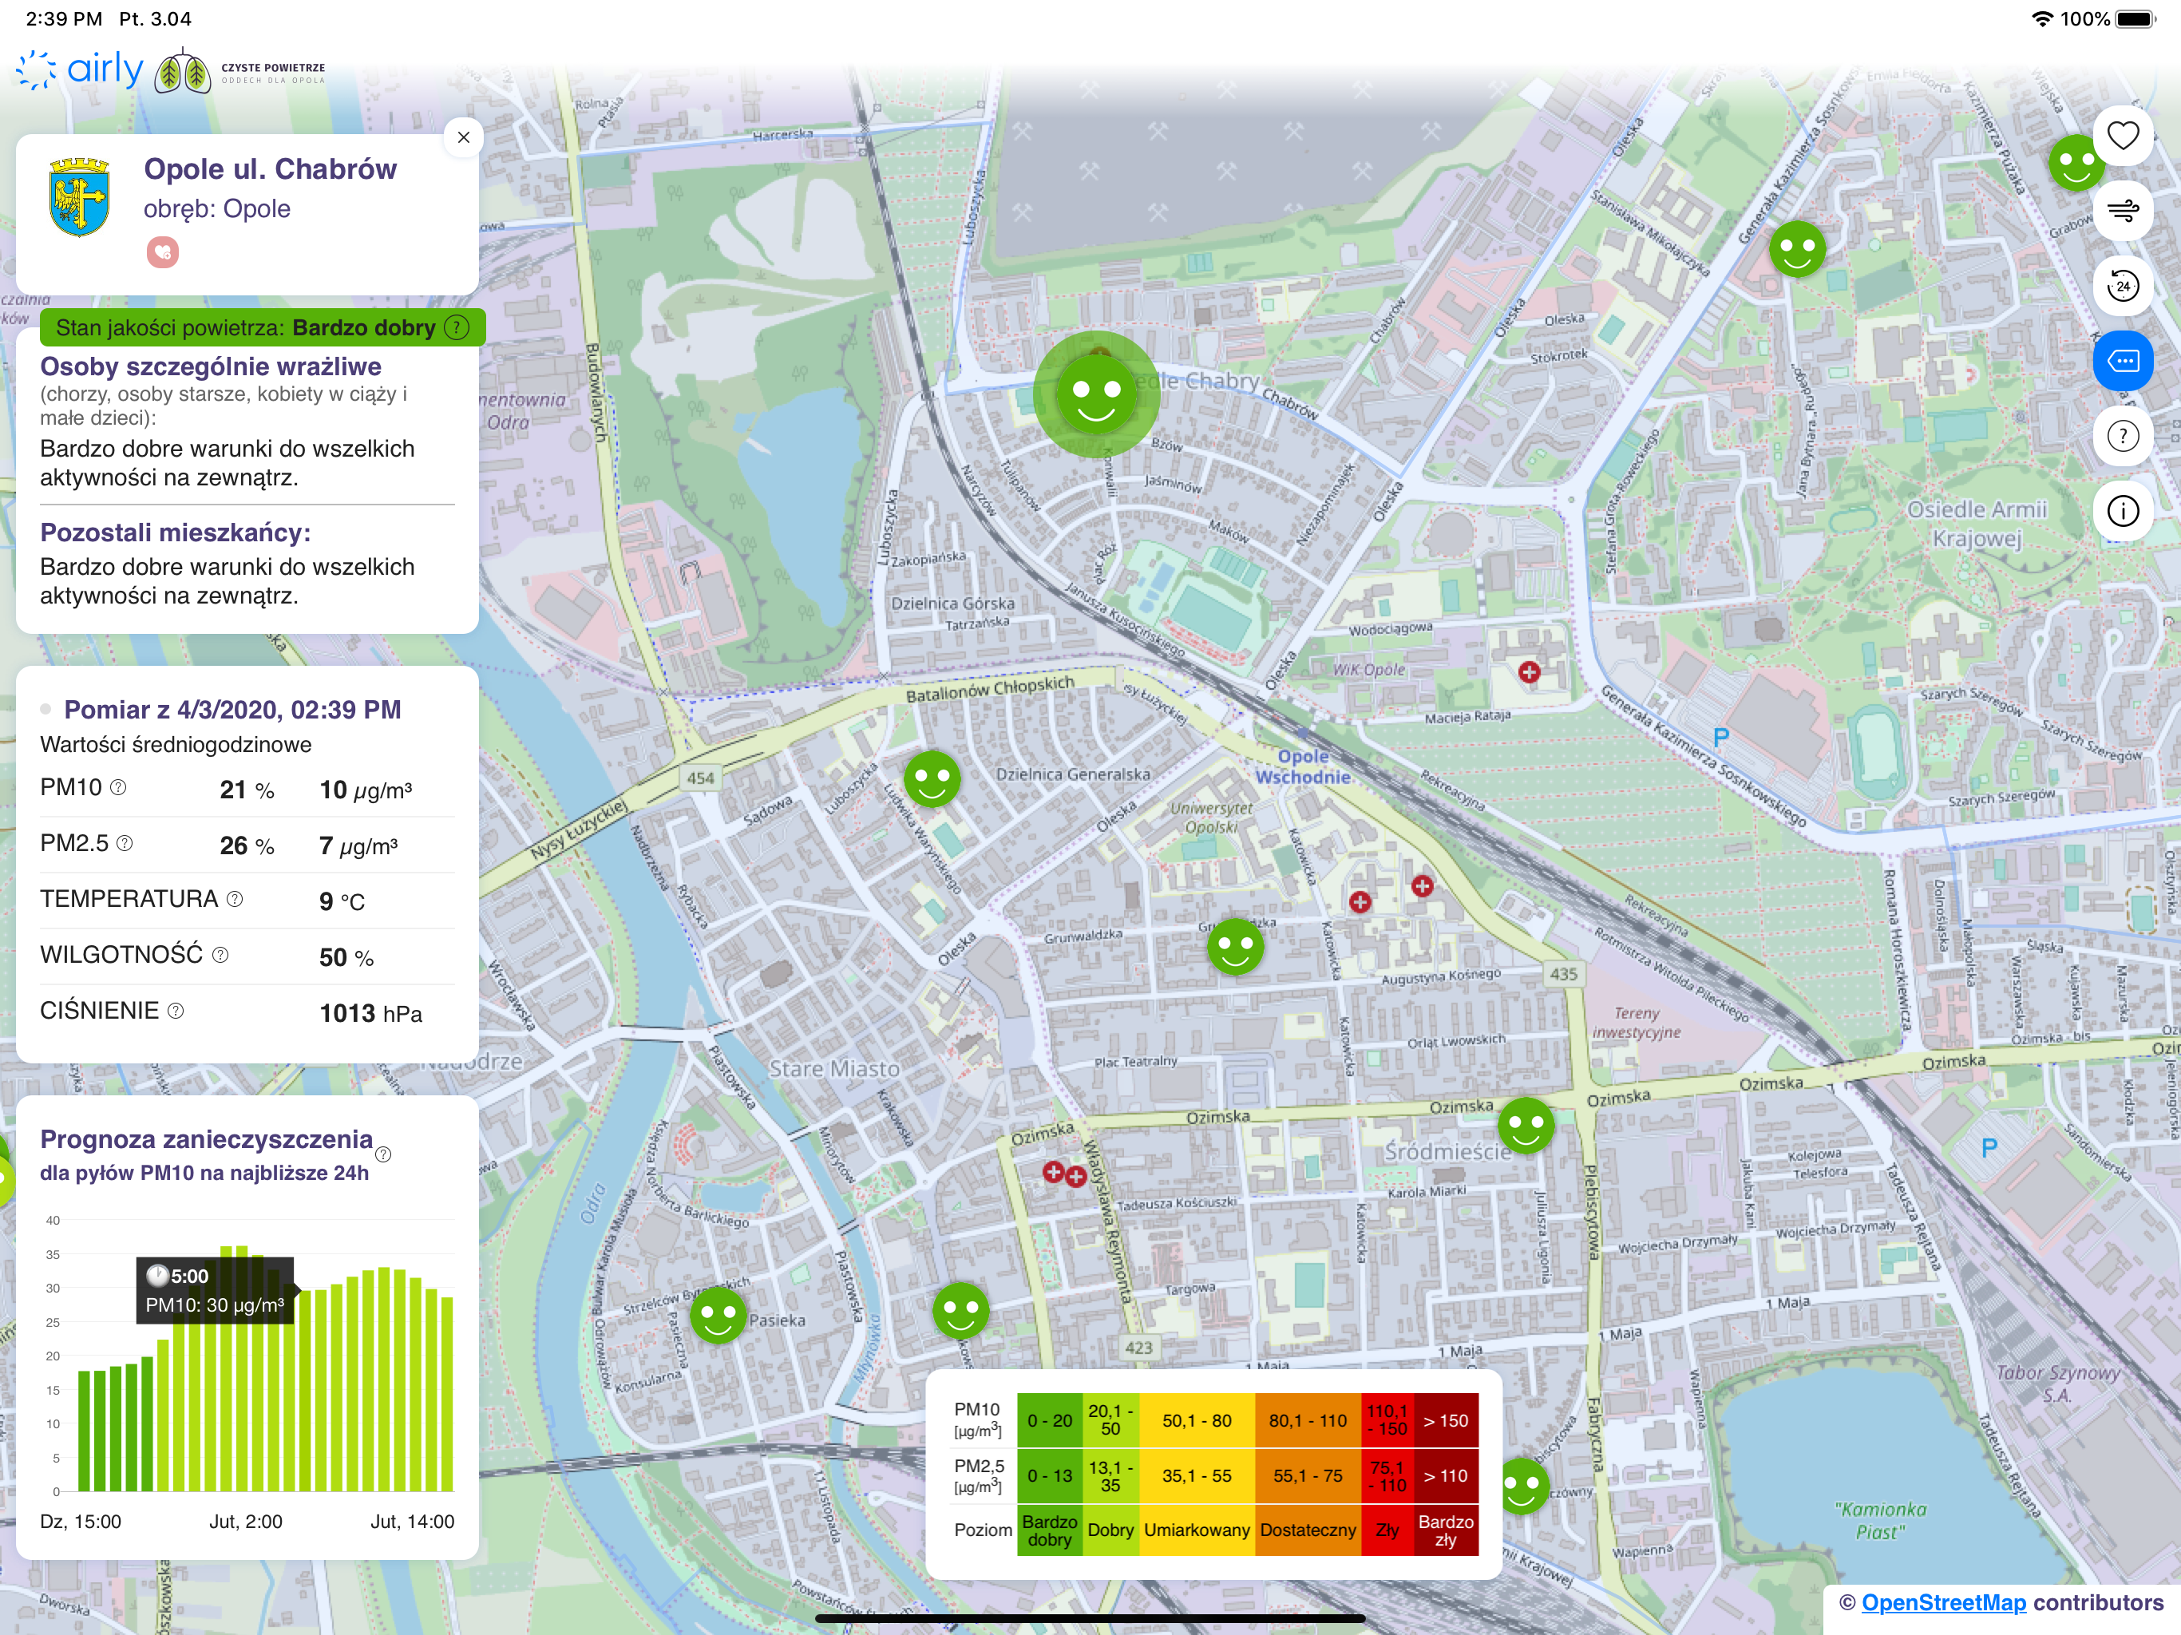The width and height of the screenshot is (2181, 1635).
Task: Select sensor marker on Grunwaldzka street
Action: 1236,947
